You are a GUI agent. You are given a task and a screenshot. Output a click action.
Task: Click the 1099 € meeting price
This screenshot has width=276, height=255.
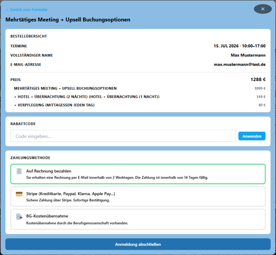260,88
